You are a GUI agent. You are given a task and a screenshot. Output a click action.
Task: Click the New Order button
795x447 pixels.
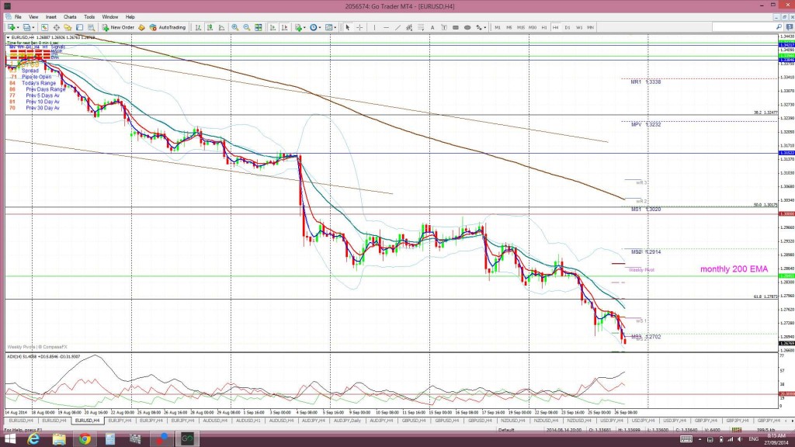point(118,27)
